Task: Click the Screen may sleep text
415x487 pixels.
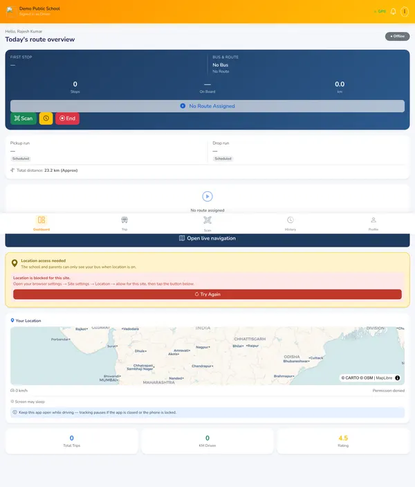Action: [30, 402]
